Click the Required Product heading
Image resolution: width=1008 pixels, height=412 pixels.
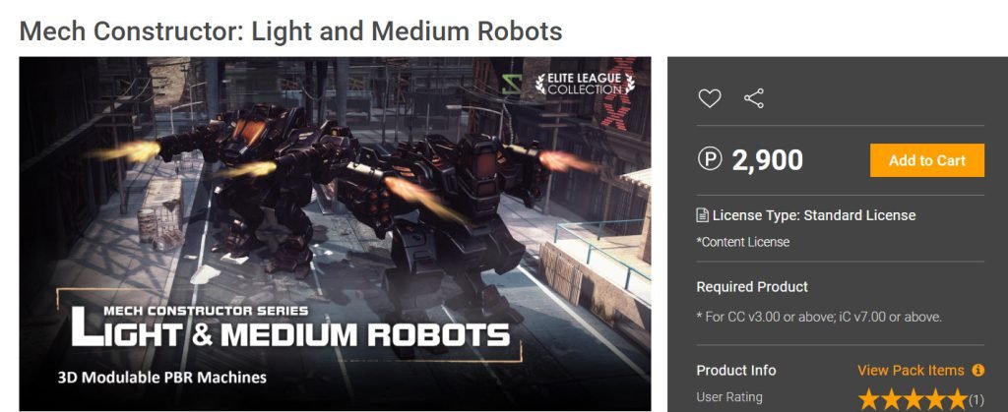[752, 287]
